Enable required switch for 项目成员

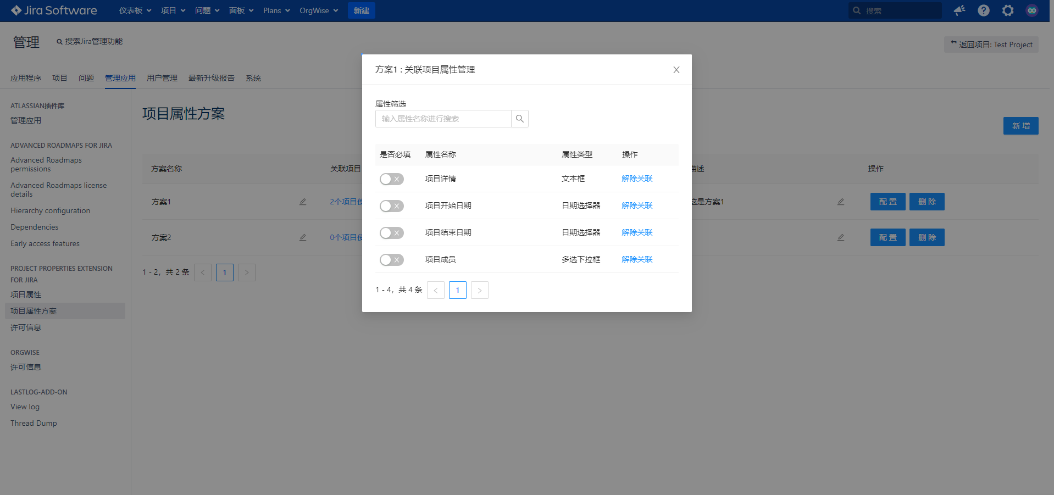(391, 260)
